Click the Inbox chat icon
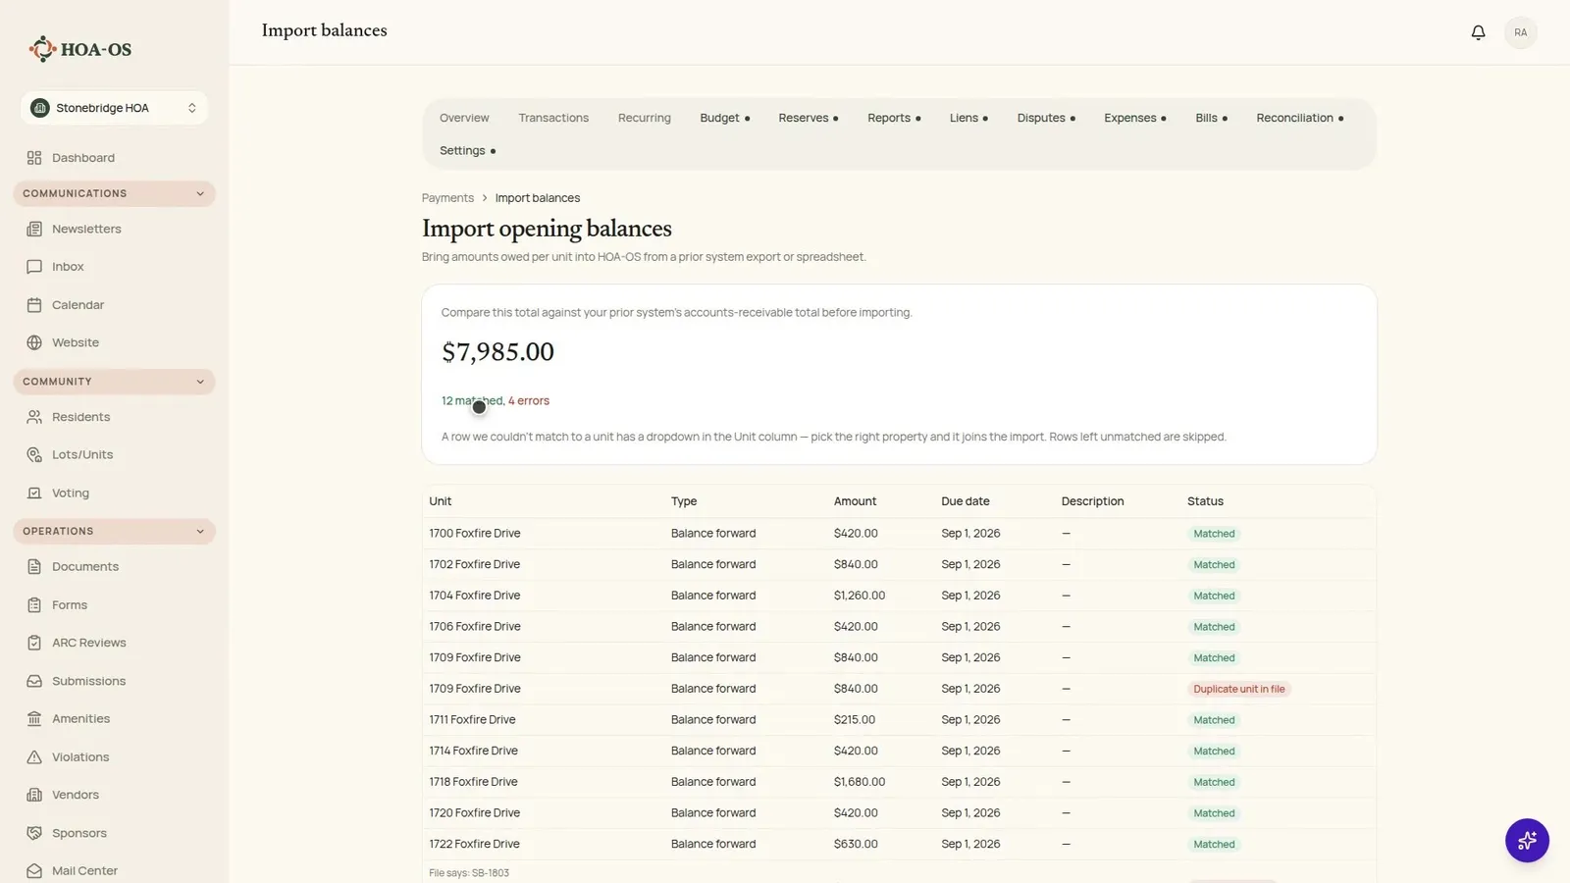This screenshot has width=1570, height=883. (x=34, y=267)
